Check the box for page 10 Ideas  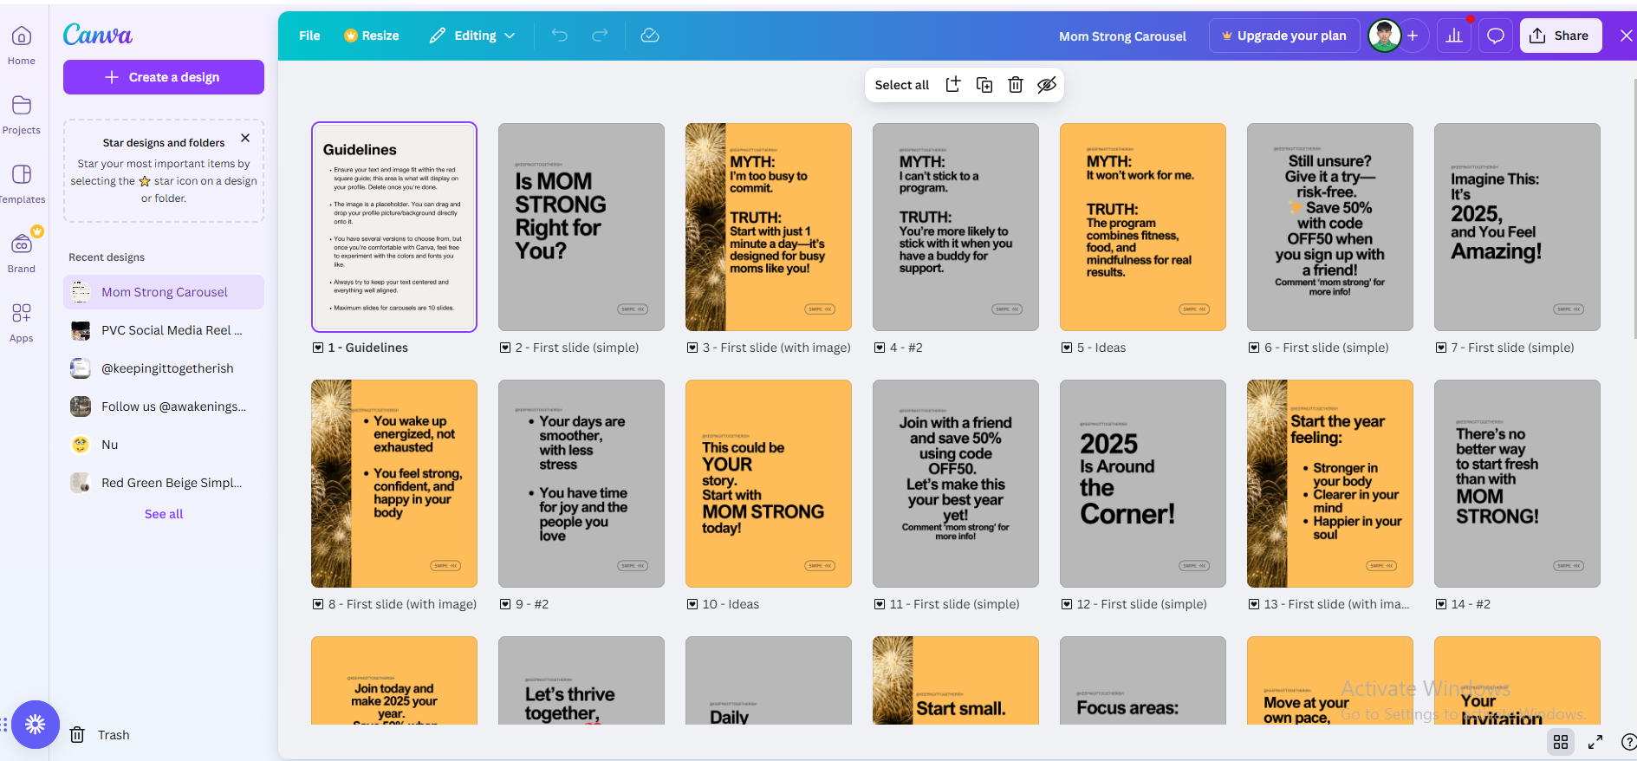(692, 604)
